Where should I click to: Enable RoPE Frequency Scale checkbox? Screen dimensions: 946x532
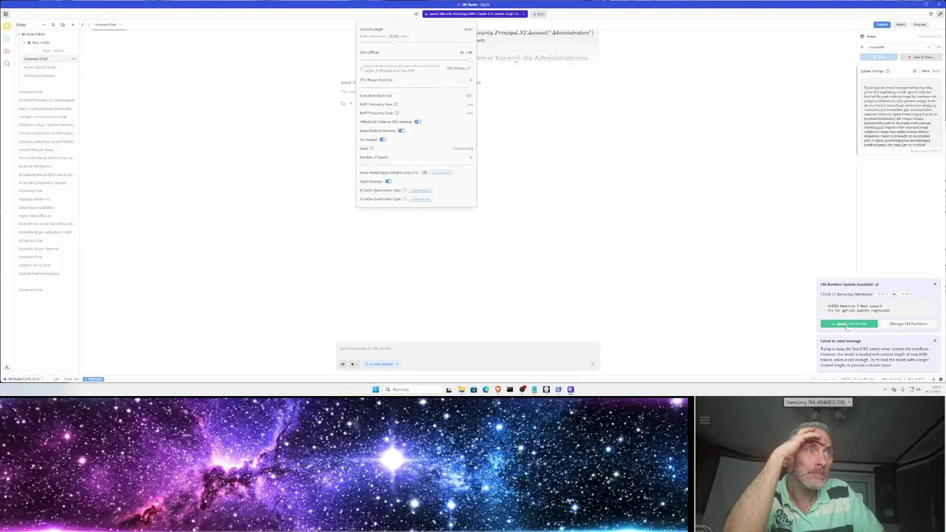point(397,113)
